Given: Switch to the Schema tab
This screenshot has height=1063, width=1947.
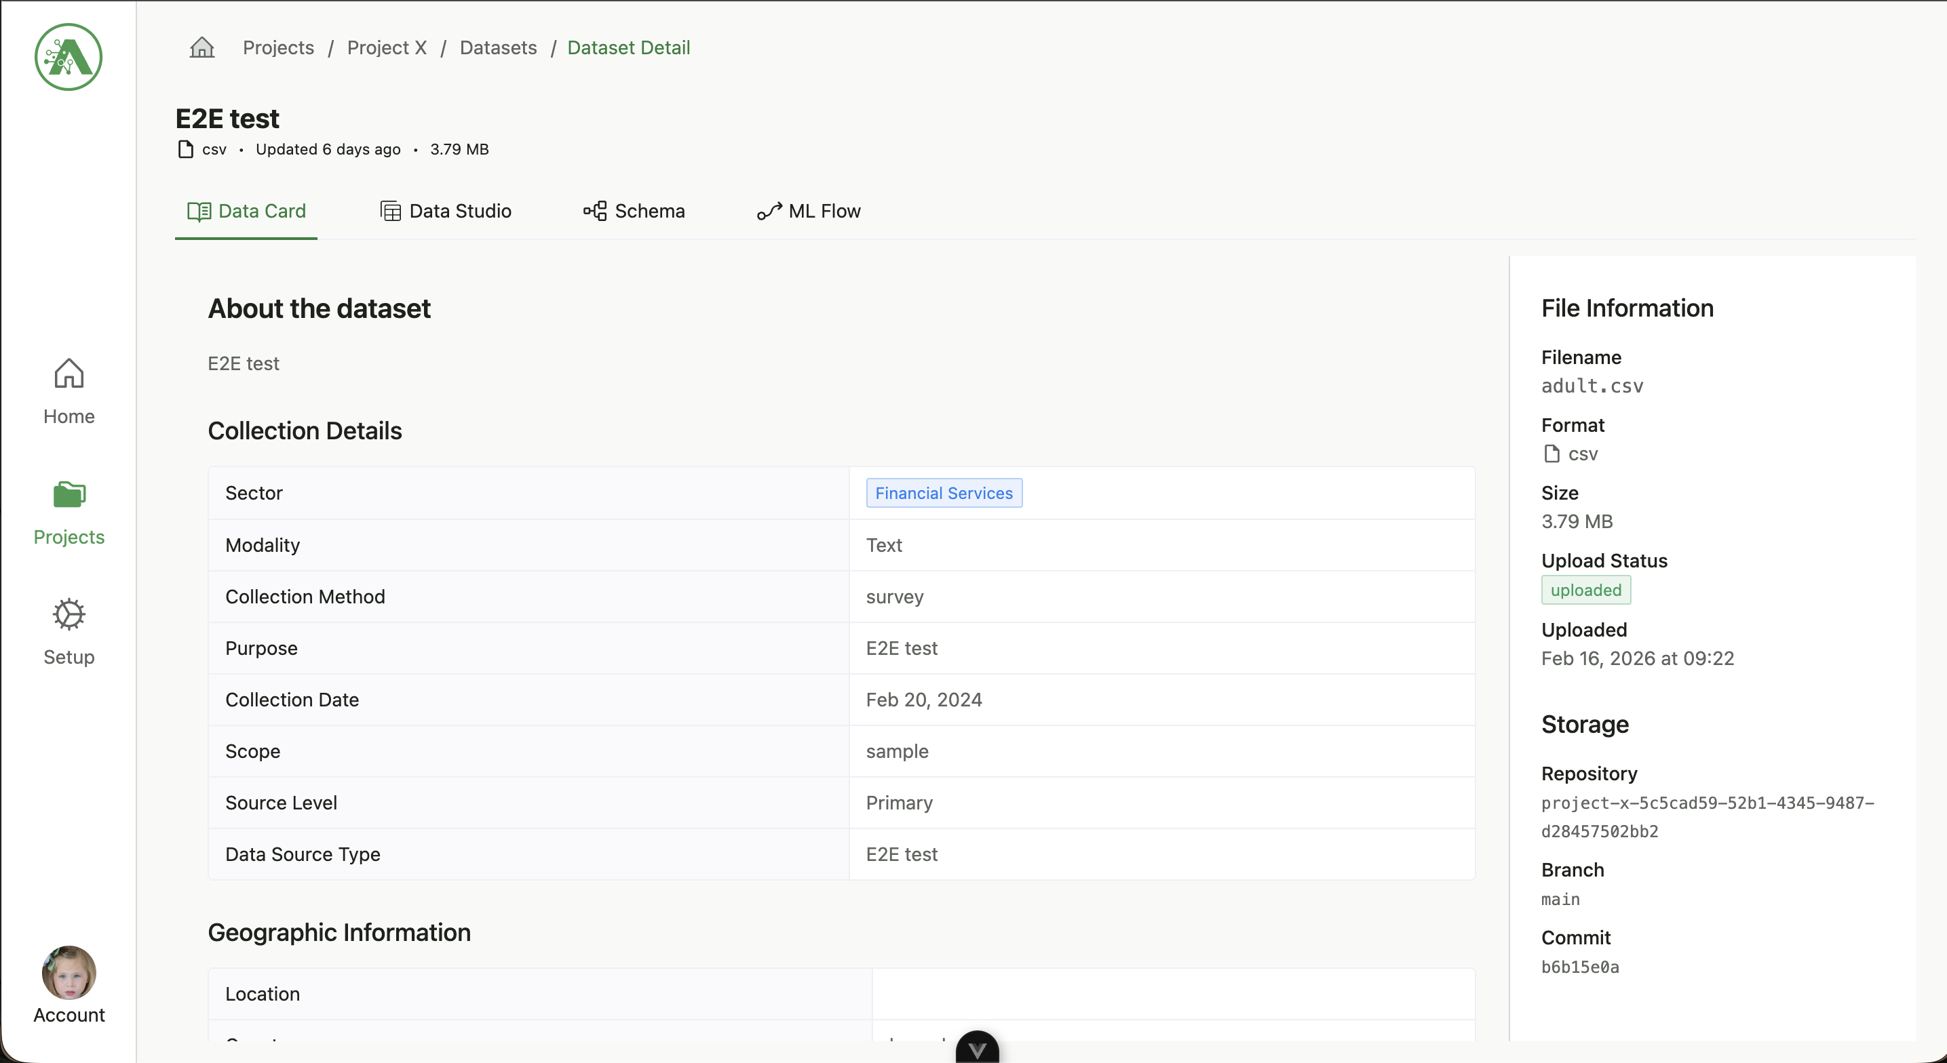Looking at the screenshot, I should tap(649, 212).
